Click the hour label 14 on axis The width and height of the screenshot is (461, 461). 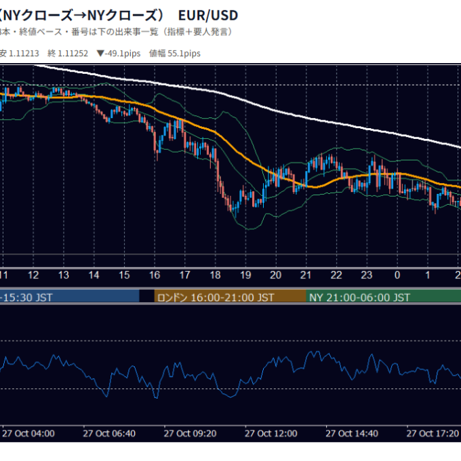point(94,275)
